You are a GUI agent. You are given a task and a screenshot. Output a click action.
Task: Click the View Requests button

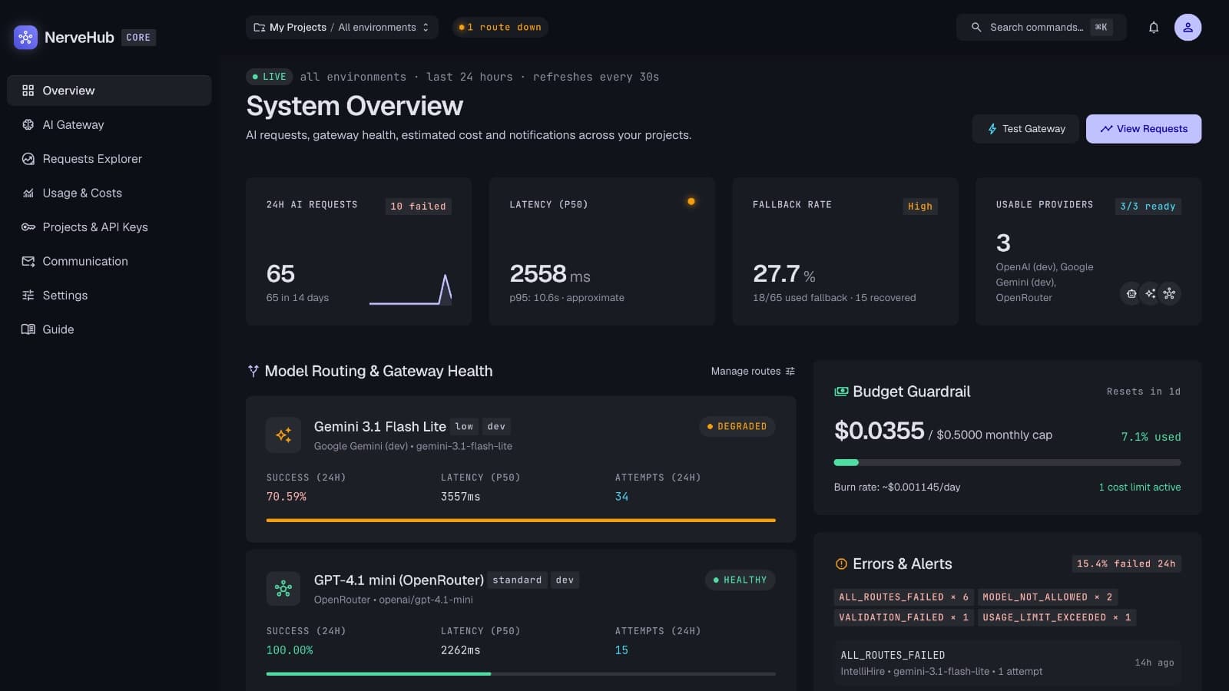point(1144,129)
